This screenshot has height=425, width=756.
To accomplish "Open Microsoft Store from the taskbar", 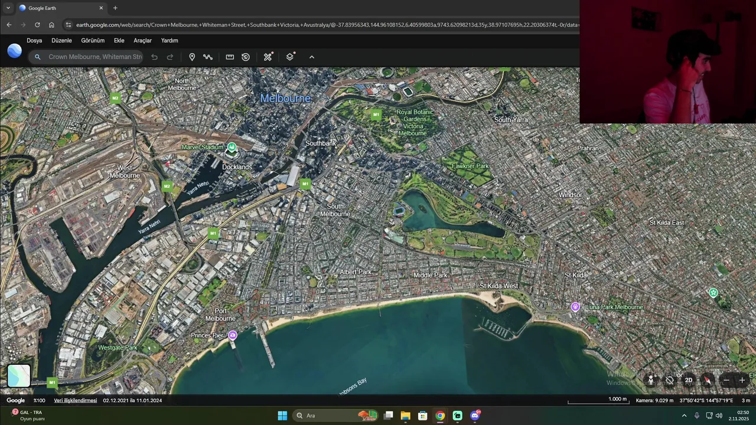I will [422, 416].
